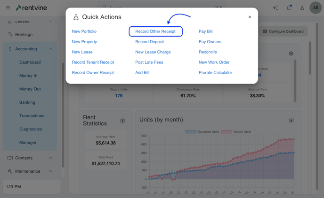
Task: Open Units by month settings gear
Action: click(291, 121)
